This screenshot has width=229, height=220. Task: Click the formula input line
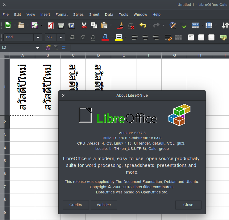point(150,48)
